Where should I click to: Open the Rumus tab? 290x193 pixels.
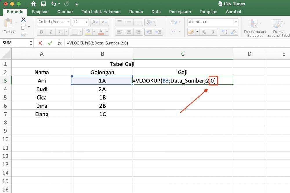pyautogui.click(x=136, y=12)
